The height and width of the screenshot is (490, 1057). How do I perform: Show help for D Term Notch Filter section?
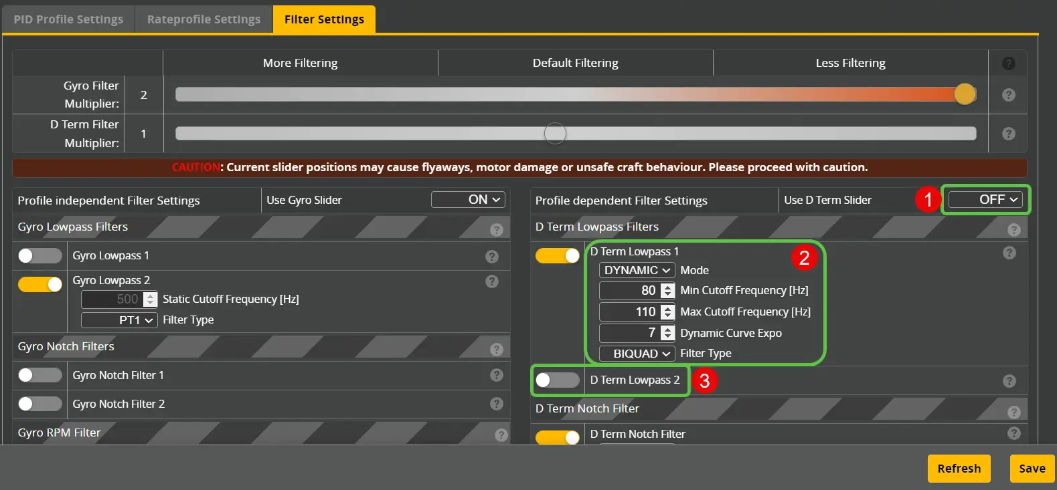click(x=1013, y=412)
